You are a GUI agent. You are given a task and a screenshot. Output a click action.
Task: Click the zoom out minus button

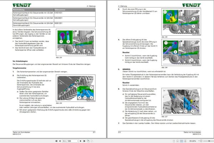coord(201,141)
